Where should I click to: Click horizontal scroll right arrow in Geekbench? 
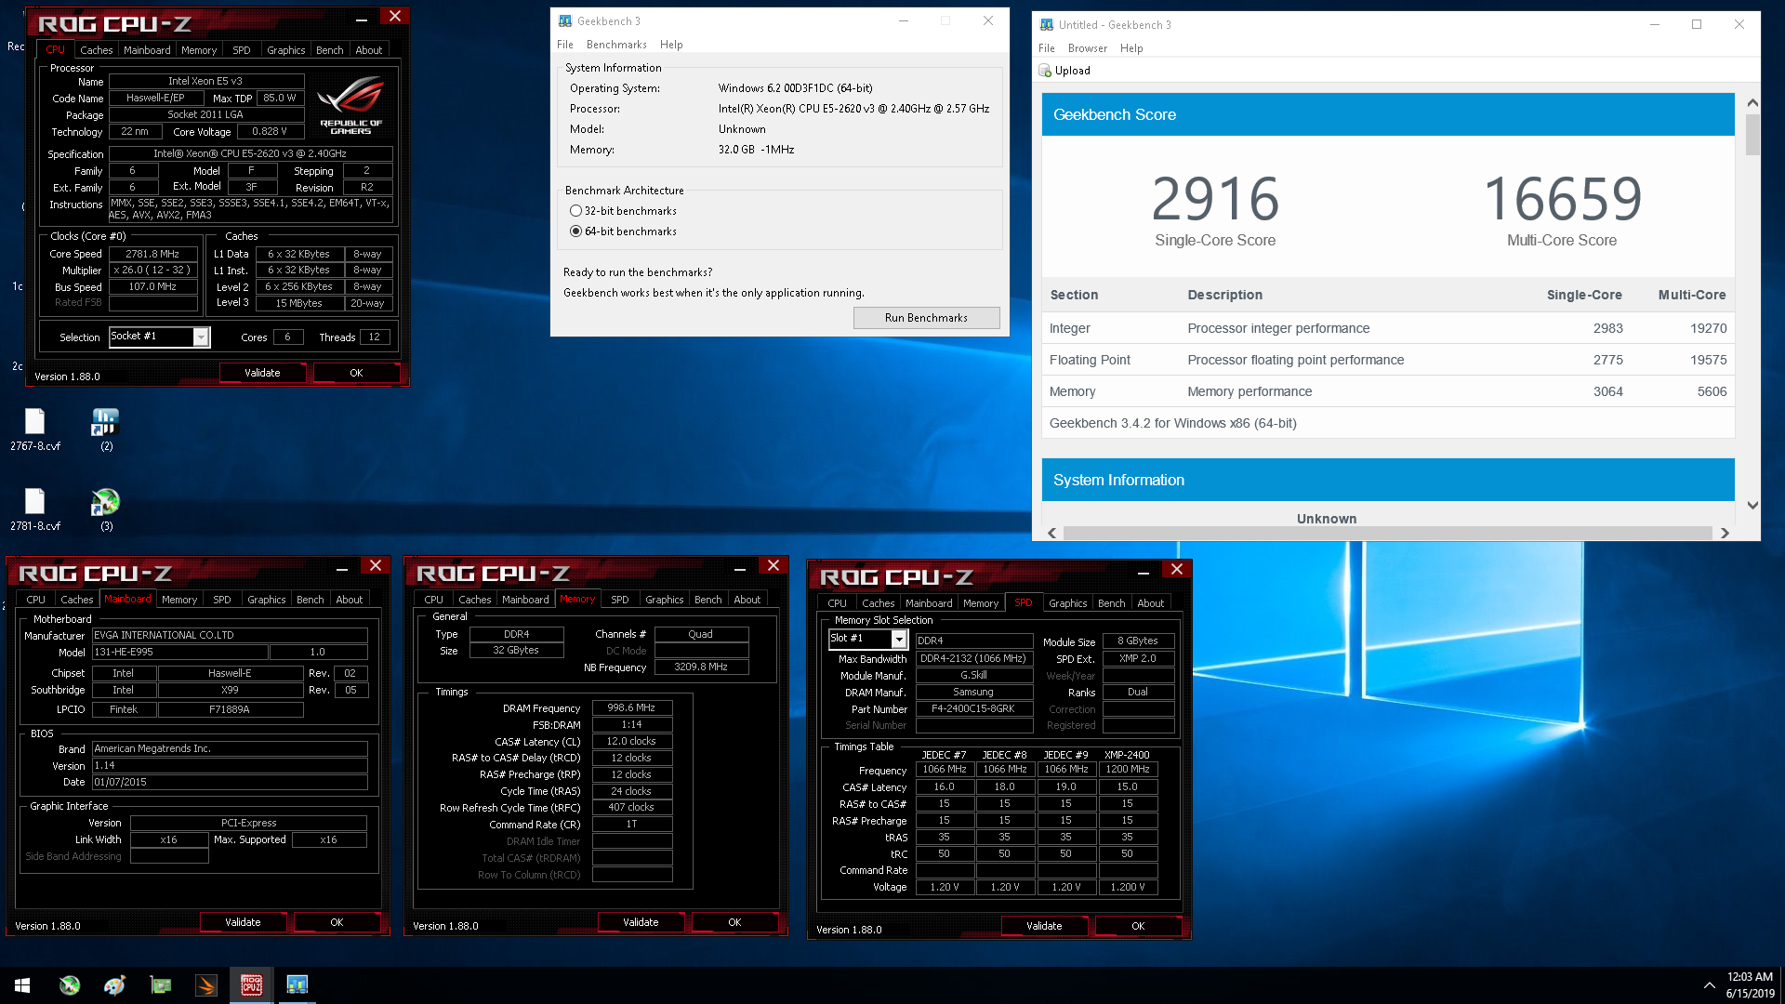(1725, 533)
